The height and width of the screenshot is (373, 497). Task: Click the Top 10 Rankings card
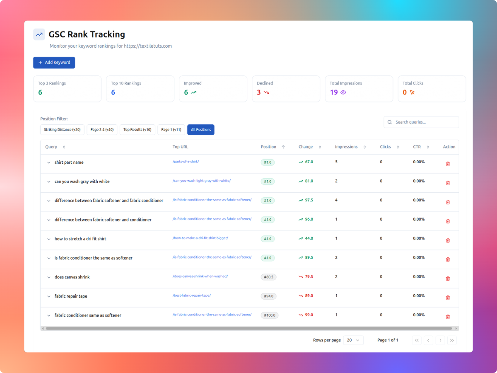[140, 89]
